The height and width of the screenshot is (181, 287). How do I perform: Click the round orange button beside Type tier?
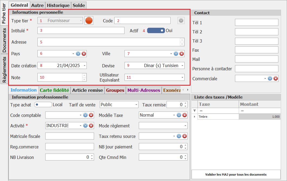89,20
